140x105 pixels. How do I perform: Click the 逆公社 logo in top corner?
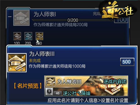pos(117,9)
